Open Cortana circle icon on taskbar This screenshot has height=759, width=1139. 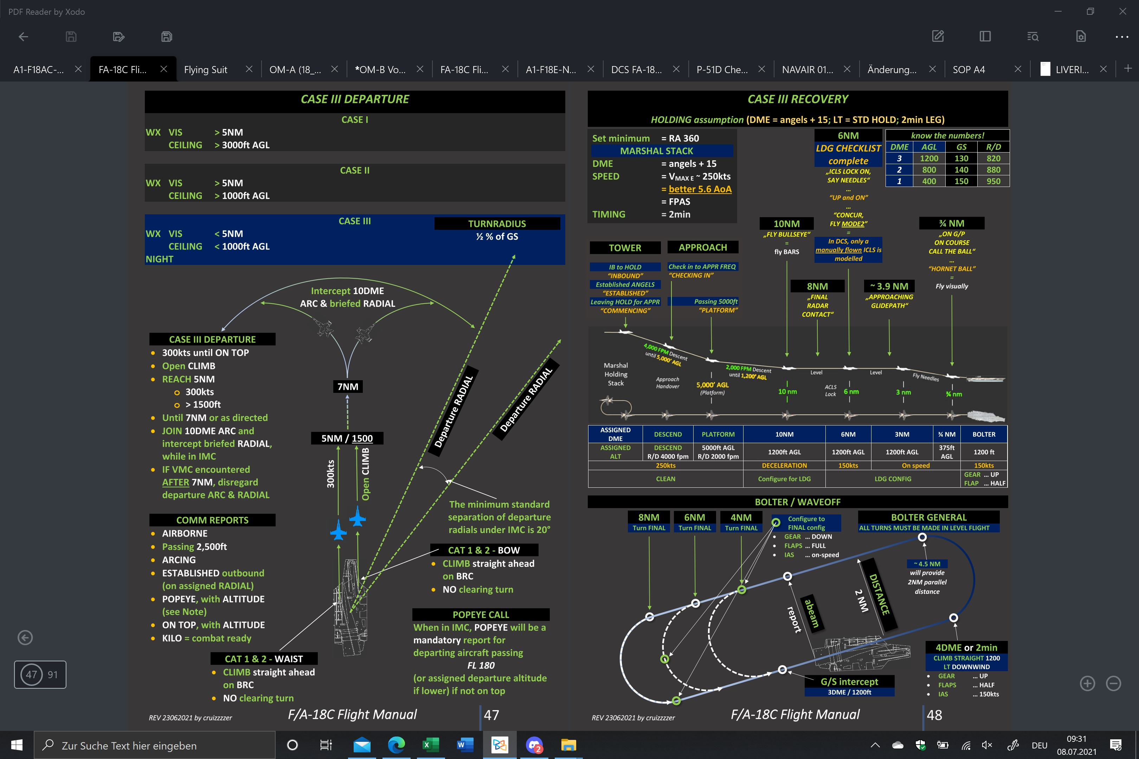tap(292, 745)
